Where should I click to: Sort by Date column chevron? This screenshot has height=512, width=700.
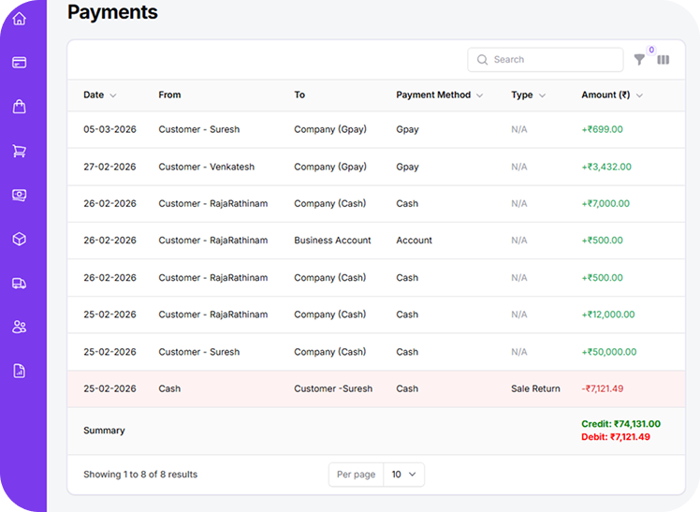113,95
